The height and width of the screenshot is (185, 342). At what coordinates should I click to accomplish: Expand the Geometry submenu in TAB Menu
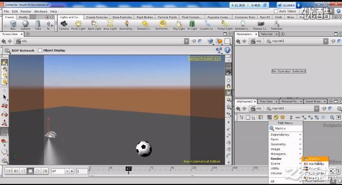pyautogui.click(x=286, y=144)
